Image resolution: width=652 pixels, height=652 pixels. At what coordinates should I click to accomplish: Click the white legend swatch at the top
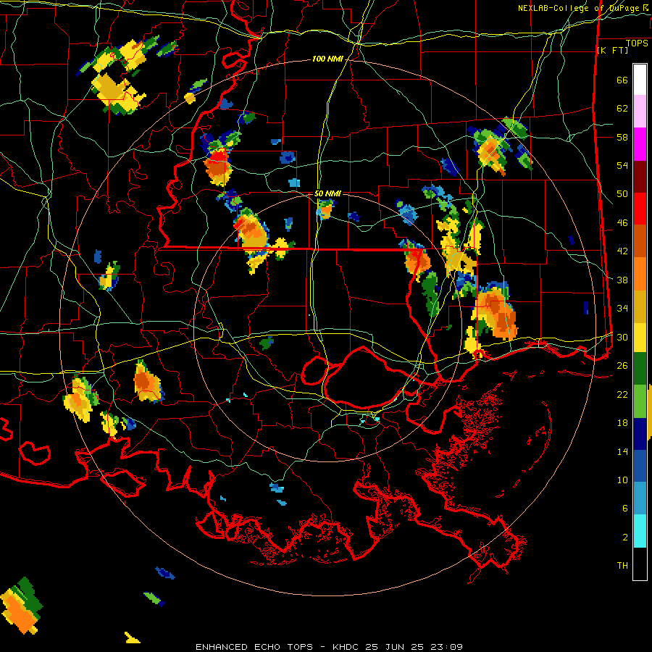(x=640, y=80)
